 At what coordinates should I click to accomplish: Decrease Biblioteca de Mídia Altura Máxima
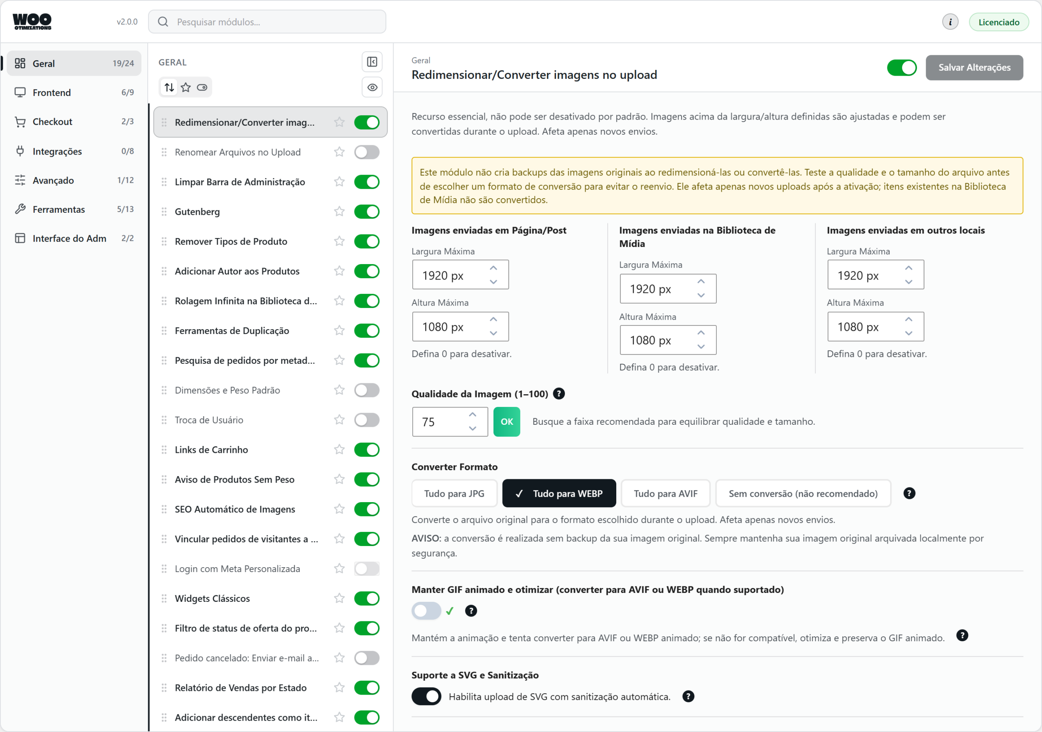point(701,347)
